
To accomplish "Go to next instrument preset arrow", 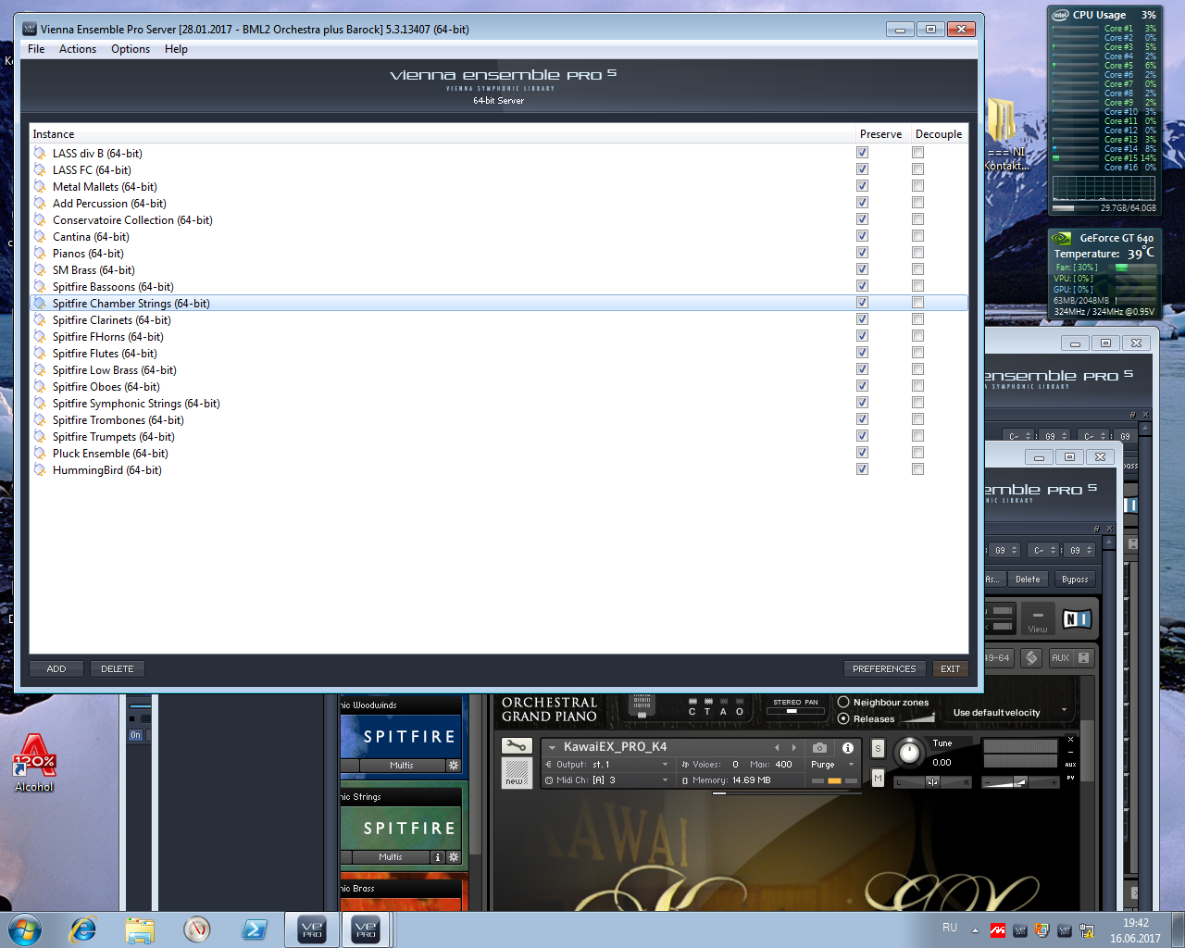I will coord(793,747).
